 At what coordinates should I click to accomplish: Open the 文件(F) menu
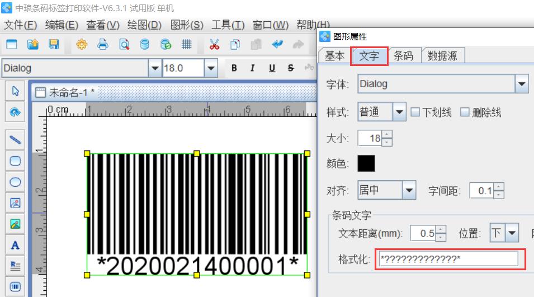(20, 25)
